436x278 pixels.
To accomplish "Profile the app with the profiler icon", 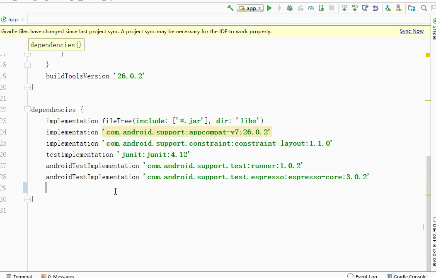I will 310,7.
